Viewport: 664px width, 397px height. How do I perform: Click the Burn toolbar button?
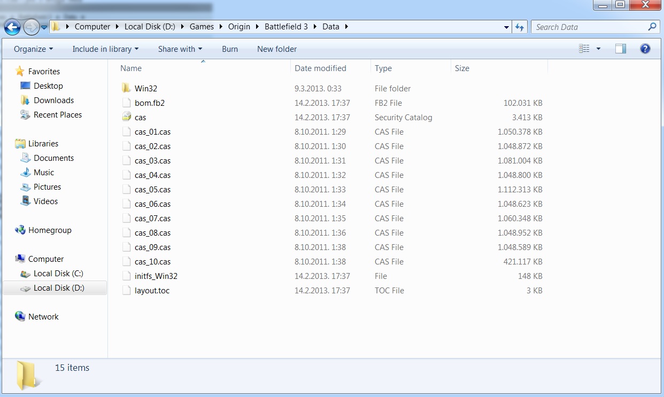pos(230,49)
